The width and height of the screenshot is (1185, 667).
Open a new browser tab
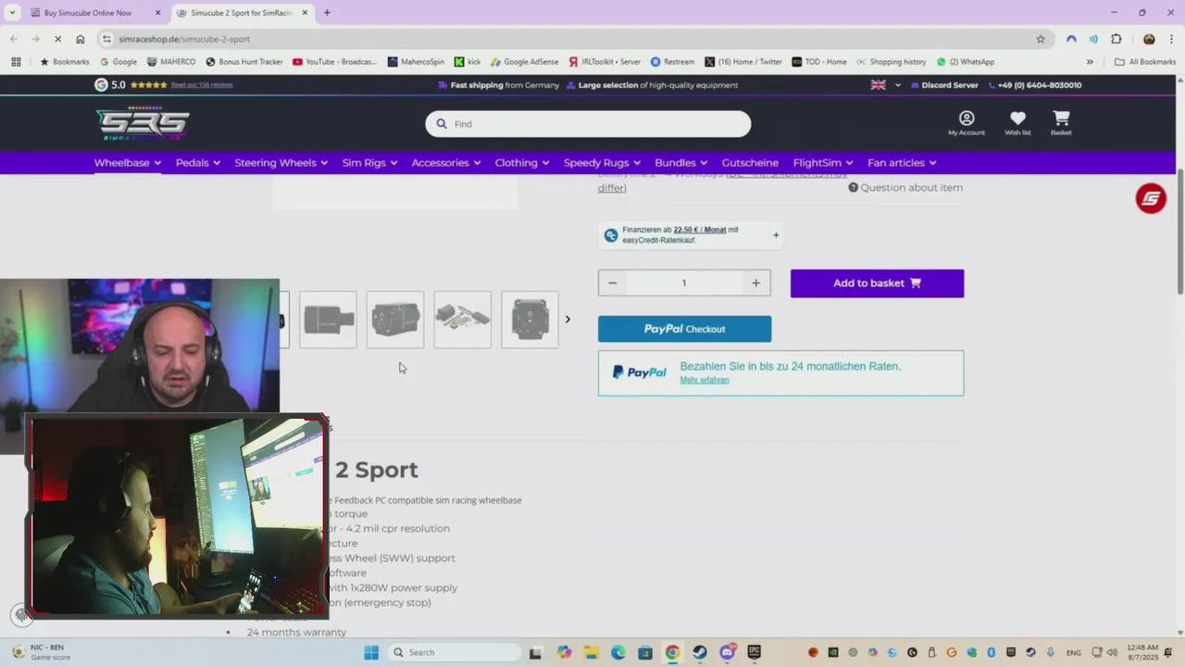(327, 13)
